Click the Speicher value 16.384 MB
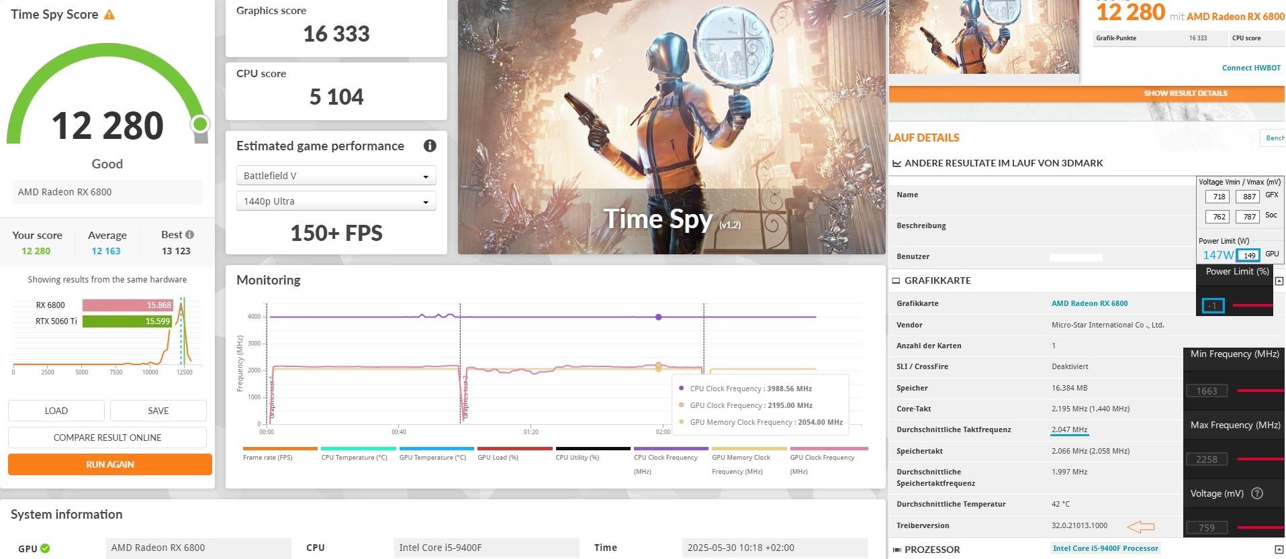Screen dimensions: 1286x559 click(1069, 388)
